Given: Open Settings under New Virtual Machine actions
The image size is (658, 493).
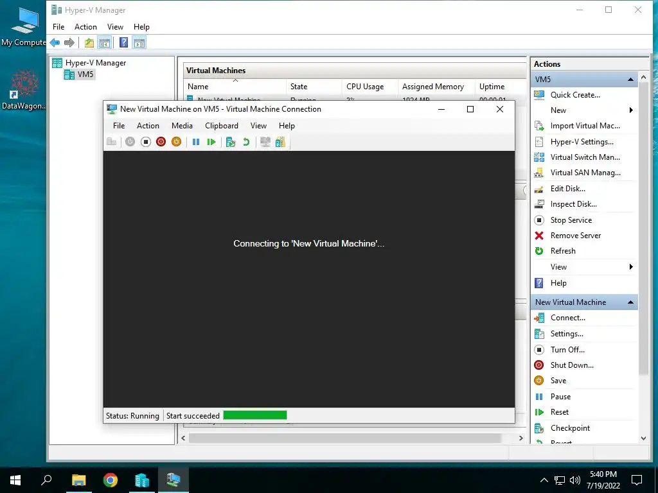Looking at the screenshot, I should (567, 334).
